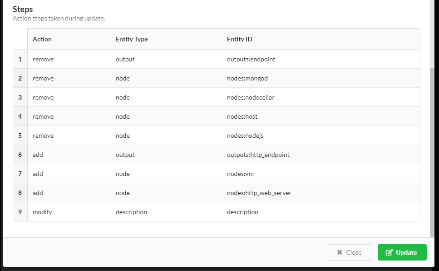The height and width of the screenshot is (271, 439).
Task: Click the nodes:host entity ID
Action: [x=242, y=116]
